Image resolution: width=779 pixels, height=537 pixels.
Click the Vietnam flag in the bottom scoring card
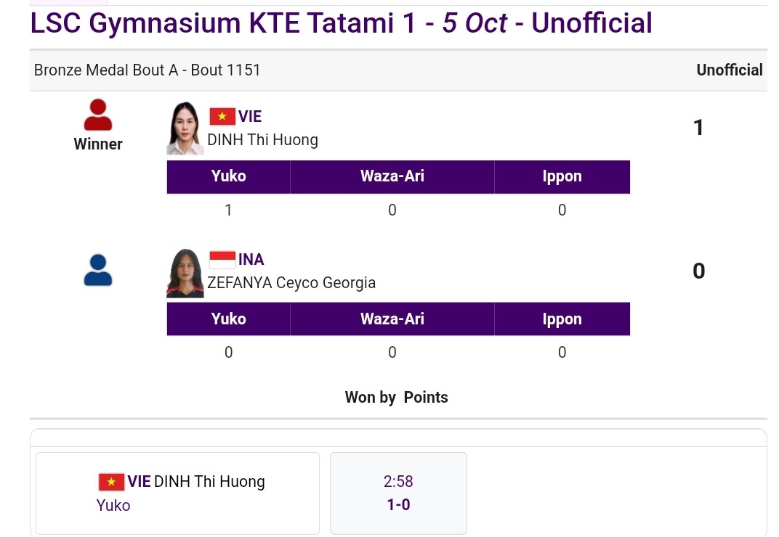point(111,481)
